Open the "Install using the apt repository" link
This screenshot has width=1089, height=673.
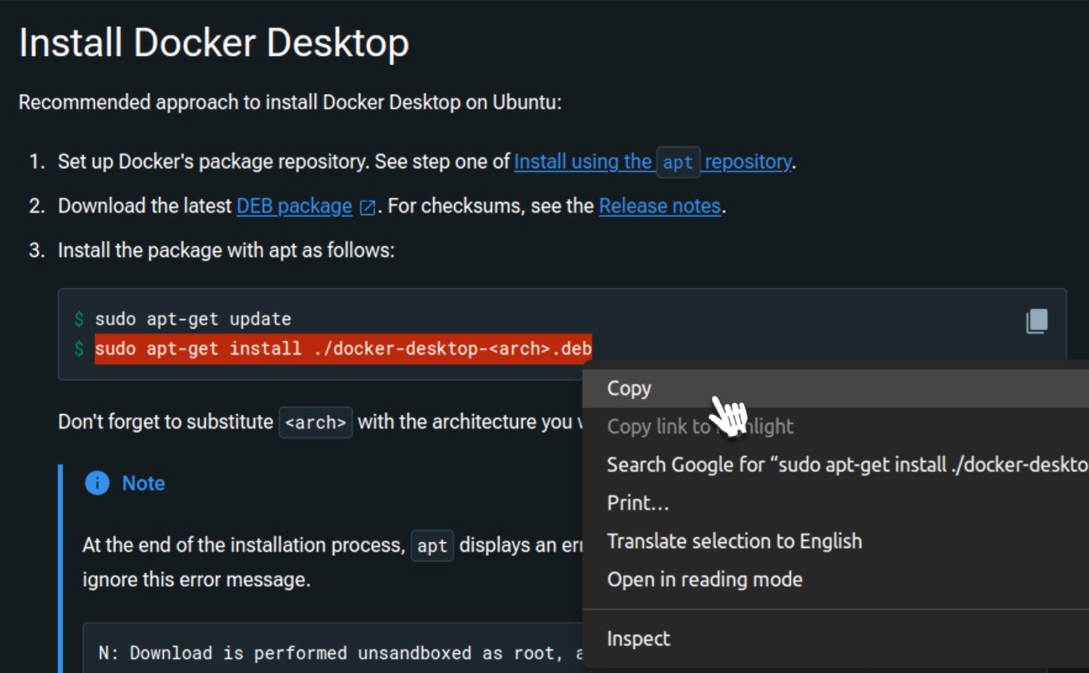pos(653,162)
